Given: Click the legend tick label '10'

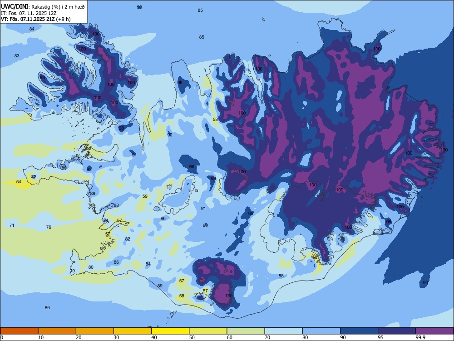Looking at the screenshot, I should click(x=41, y=337).
